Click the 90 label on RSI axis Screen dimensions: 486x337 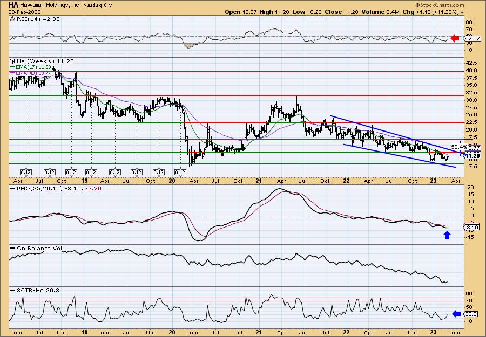(469, 23)
